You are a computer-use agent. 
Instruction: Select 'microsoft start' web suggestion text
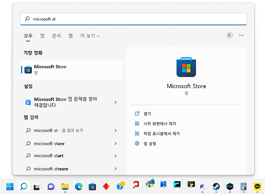point(49,156)
